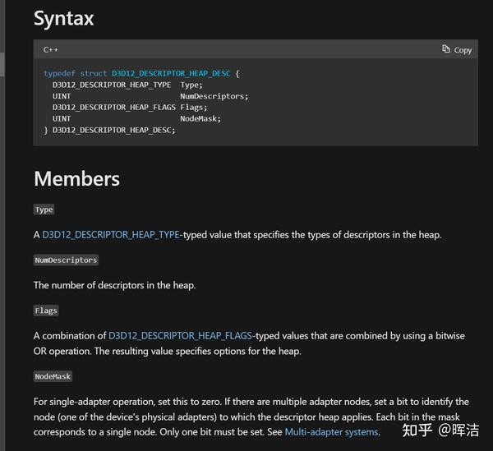This screenshot has width=493, height=451.
Task: Open the D3D12_DESCRIPTOR_HEAP_FLAGS link in Flags description
Action: click(x=181, y=336)
